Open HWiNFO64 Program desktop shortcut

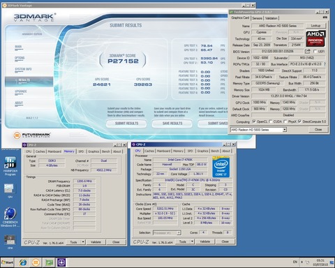click(10, 166)
